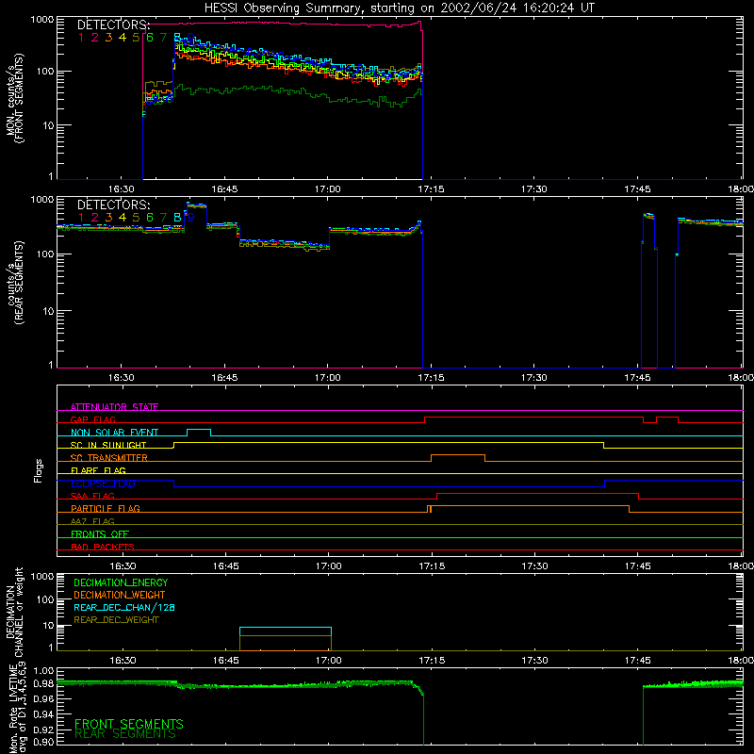Click the 0.90 value on livetime axis

pyautogui.click(x=43, y=742)
